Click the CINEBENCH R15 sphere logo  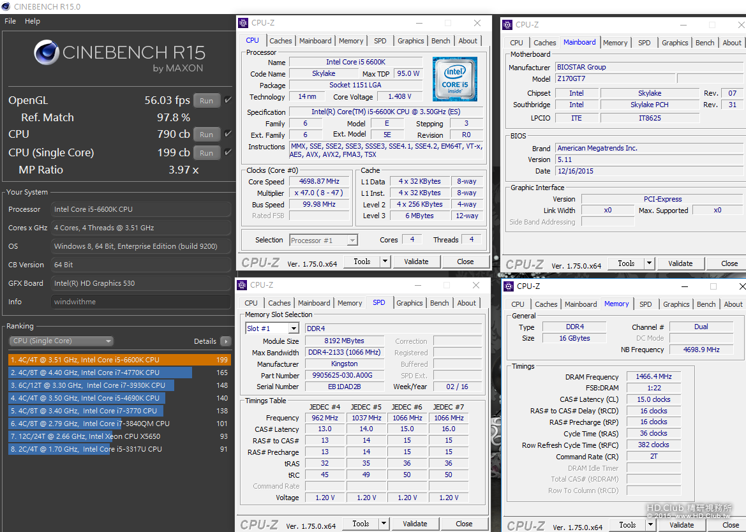tap(47, 52)
